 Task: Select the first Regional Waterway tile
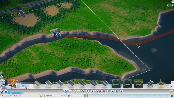click(x=116, y=83)
